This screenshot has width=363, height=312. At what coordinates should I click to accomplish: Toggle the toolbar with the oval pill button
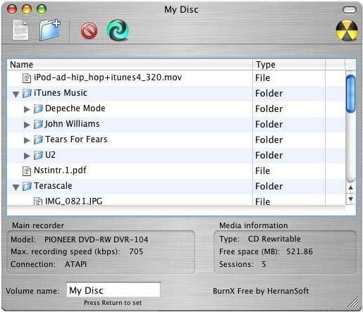pyautogui.click(x=350, y=10)
